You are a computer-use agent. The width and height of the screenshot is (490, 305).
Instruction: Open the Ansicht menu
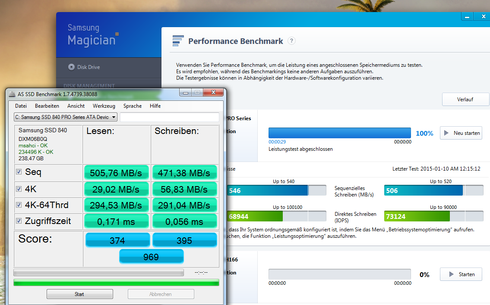(x=76, y=106)
